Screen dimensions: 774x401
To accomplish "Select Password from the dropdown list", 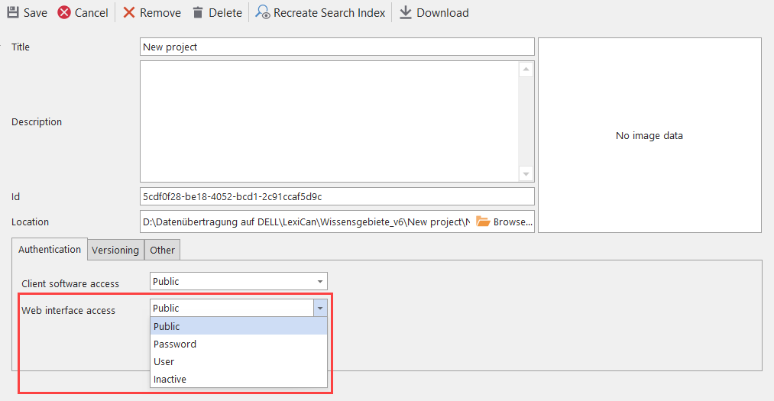I will 175,344.
